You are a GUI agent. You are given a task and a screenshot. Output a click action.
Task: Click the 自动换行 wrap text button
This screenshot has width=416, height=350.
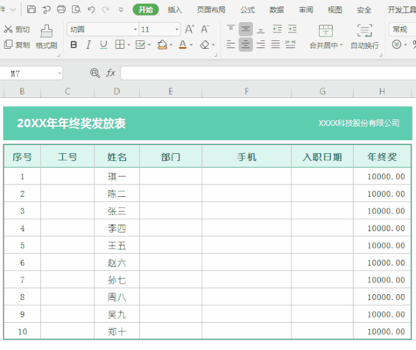pyautogui.click(x=365, y=36)
